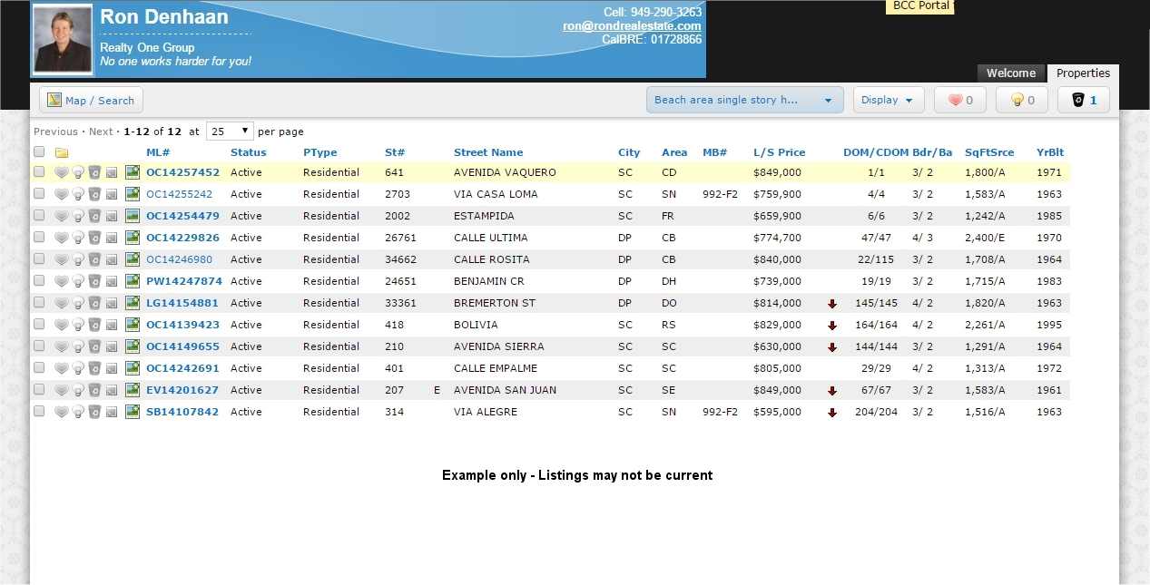The height and width of the screenshot is (585, 1150).
Task: Select checkbox for listing OC14246980
Action: tap(39, 258)
